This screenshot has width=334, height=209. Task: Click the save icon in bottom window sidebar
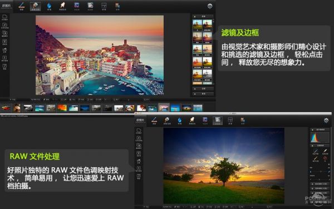139,154
